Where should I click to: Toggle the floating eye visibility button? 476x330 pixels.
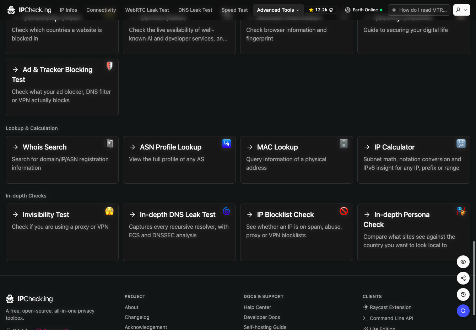pyautogui.click(x=463, y=262)
